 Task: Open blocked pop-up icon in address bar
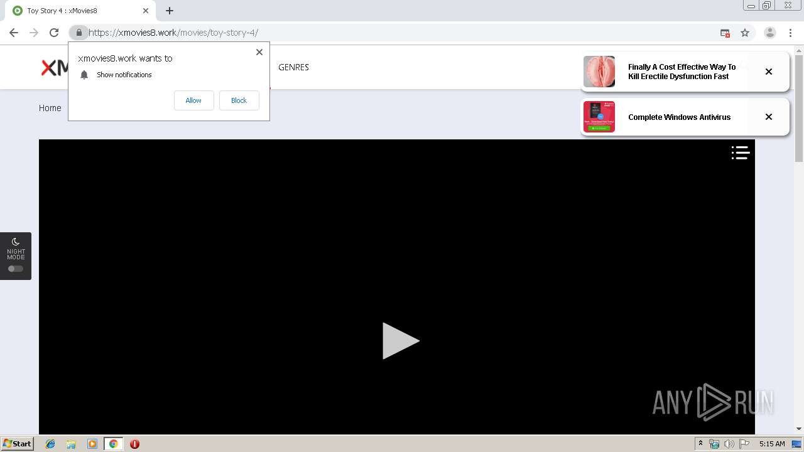pyautogui.click(x=725, y=33)
